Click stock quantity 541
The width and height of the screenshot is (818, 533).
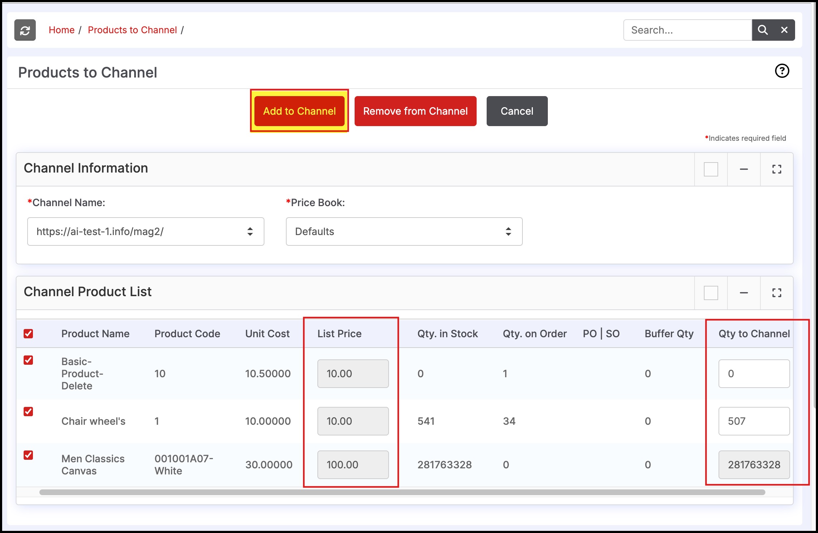click(426, 421)
